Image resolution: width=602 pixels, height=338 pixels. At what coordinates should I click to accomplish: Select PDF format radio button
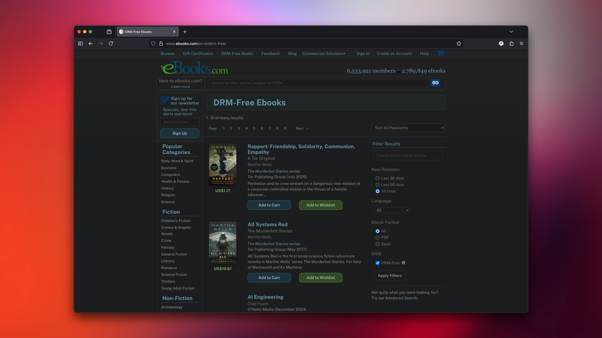(x=377, y=238)
